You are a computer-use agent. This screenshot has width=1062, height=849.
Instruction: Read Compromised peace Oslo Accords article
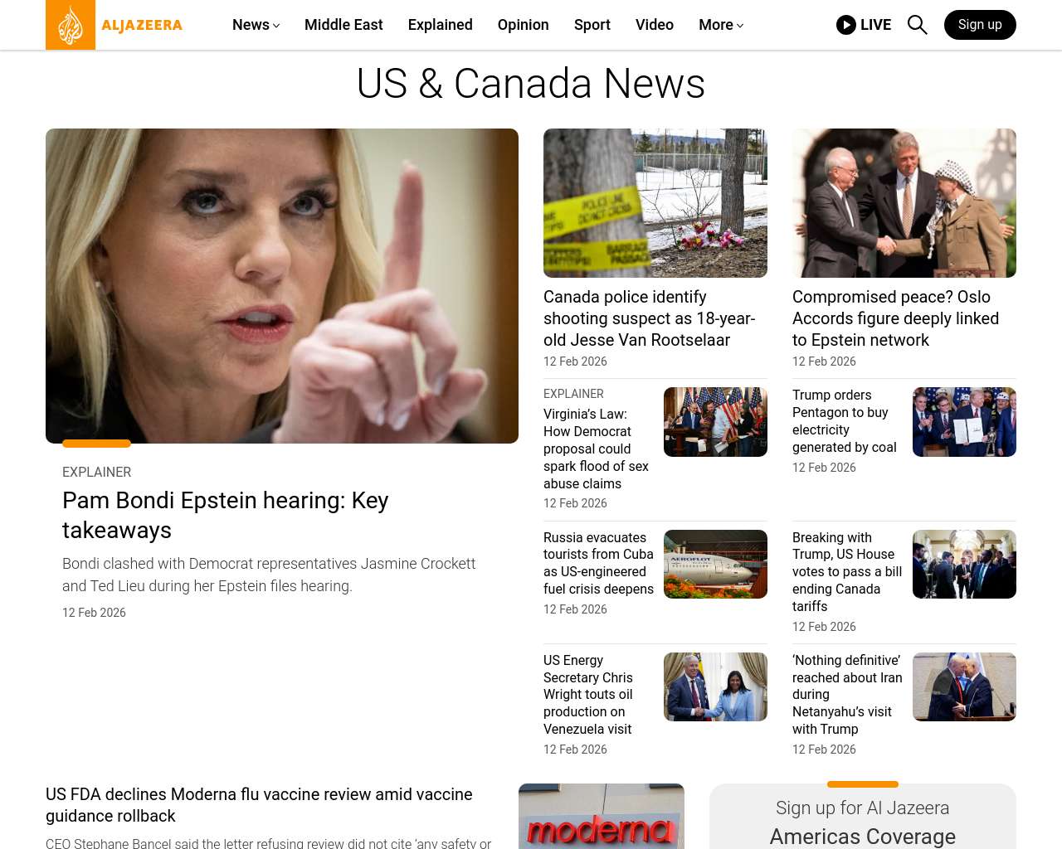coord(896,318)
